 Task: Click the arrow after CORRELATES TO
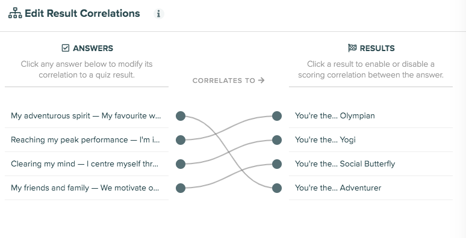(x=261, y=81)
